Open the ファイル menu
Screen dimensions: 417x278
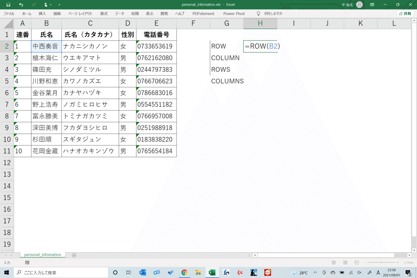point(9,14)
